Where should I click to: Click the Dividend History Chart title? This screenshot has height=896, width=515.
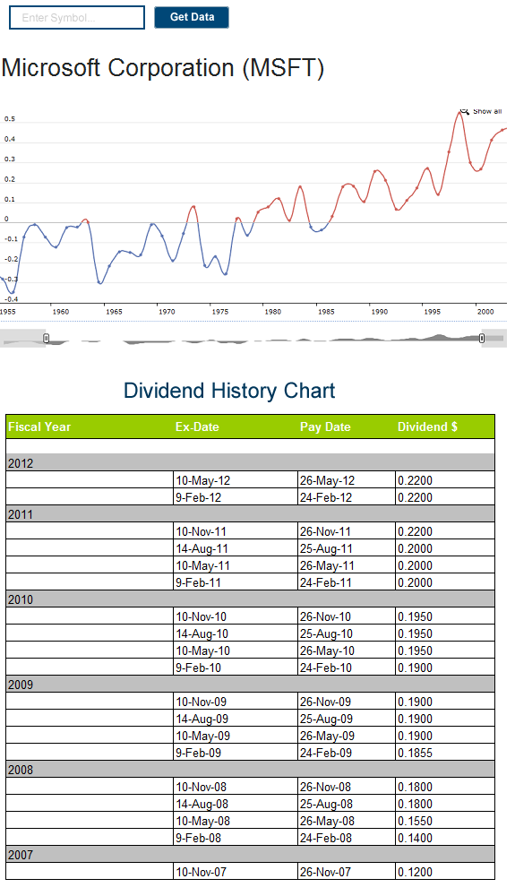click(229, 391)
